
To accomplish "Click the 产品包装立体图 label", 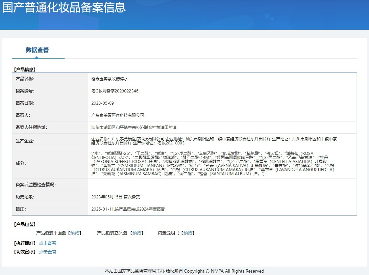I will [112, 233].
